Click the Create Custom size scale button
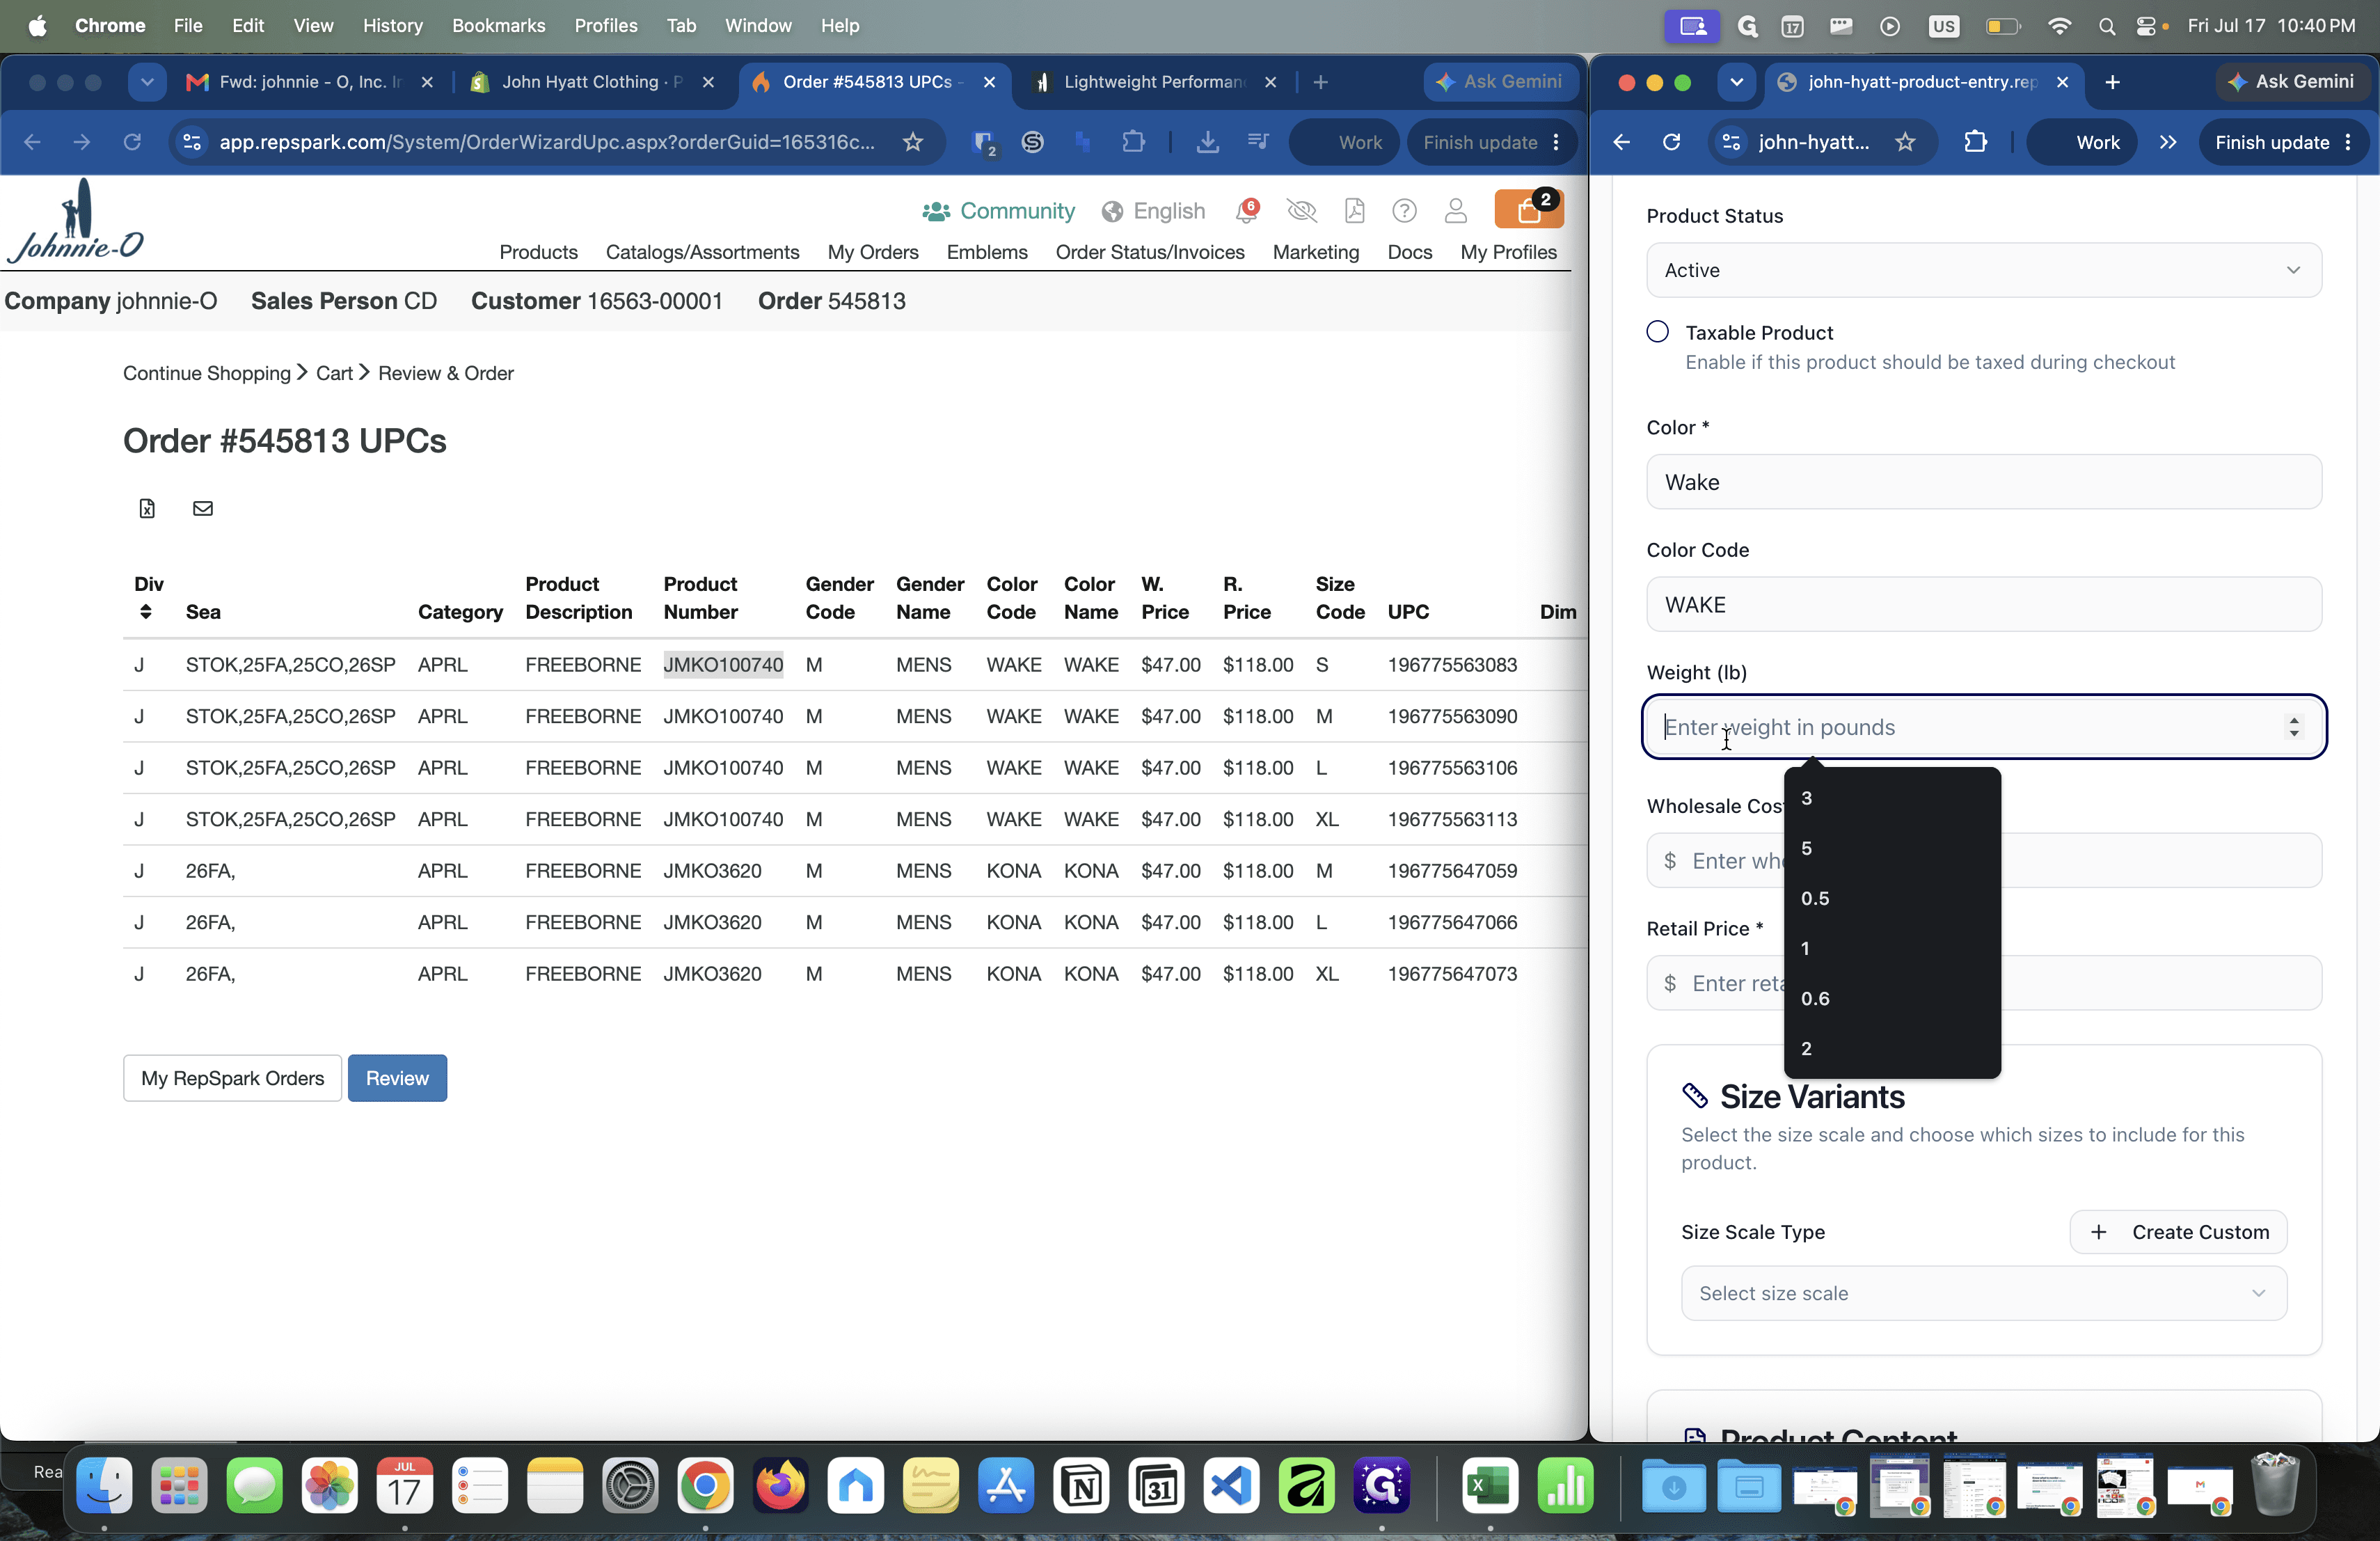The height and width of the screenshot is (1541, 2380). [2178, 1232]
